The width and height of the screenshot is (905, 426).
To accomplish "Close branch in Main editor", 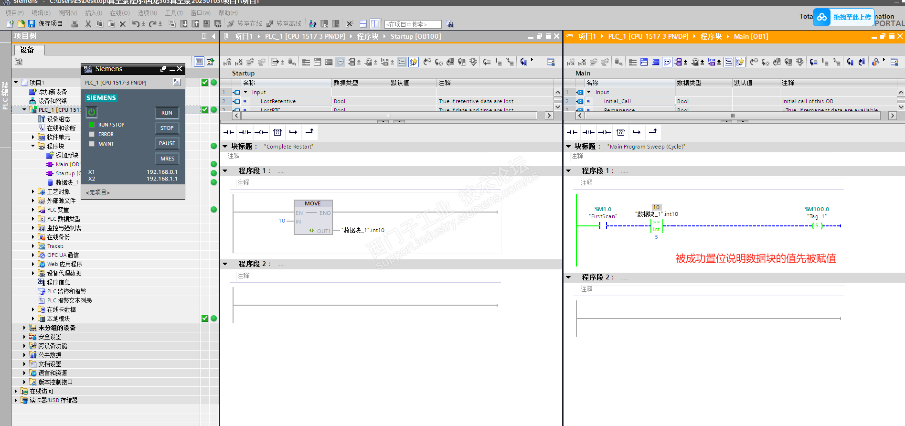I will [653, 132].
